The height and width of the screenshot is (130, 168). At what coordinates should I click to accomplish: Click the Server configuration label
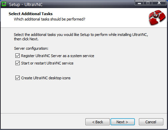click(31, 48)
